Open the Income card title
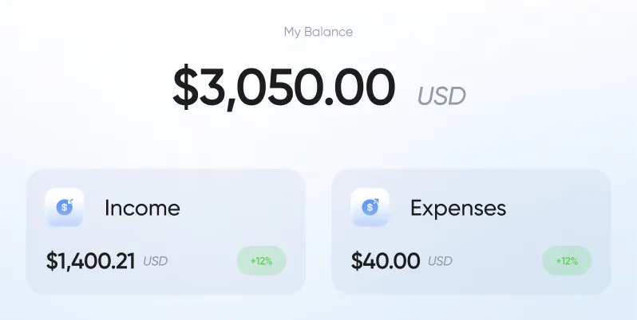Image resolution: width=637 pixels, height=320 pixels. (x=142, y=209)
